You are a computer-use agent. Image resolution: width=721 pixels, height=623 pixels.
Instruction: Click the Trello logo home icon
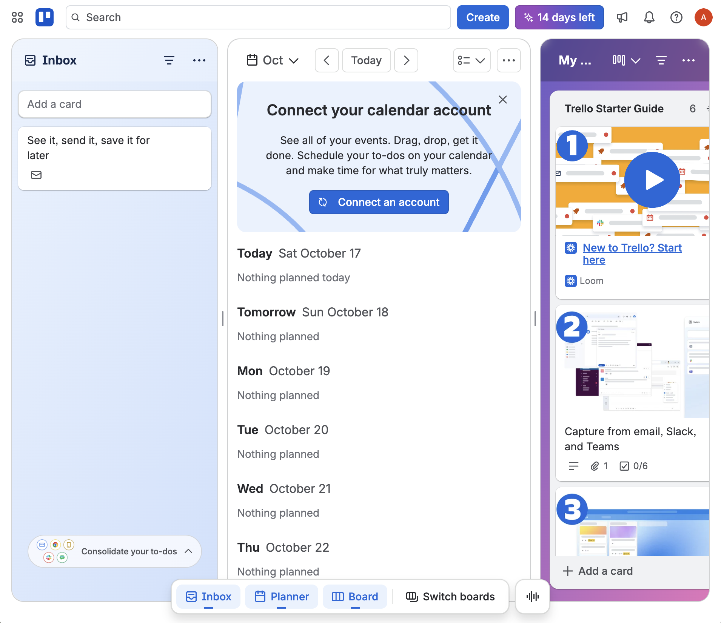(x=45, y=17)
